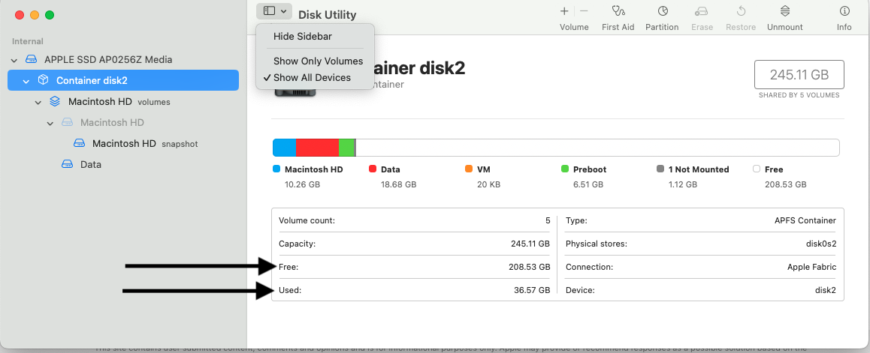Select Container disk2 in the sidebar
The width and height of the screenshot is (870, 353).
(123, 80)
